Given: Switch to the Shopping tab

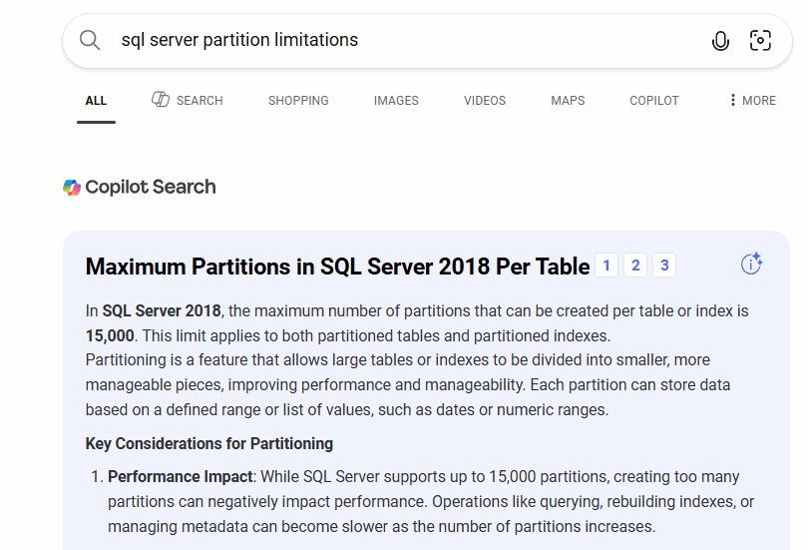Looking at the screenshot, I should [x=298, y=101].
